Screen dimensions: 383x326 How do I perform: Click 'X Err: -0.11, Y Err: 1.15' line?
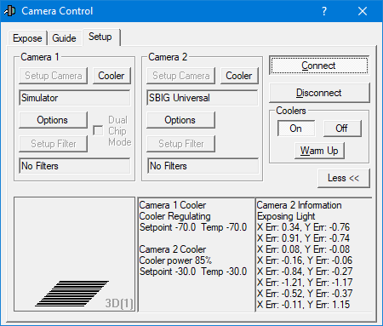(303, 305)
